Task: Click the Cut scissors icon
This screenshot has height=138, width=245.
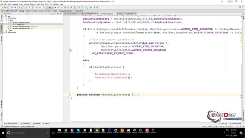Action: click(x=19, y=7)
